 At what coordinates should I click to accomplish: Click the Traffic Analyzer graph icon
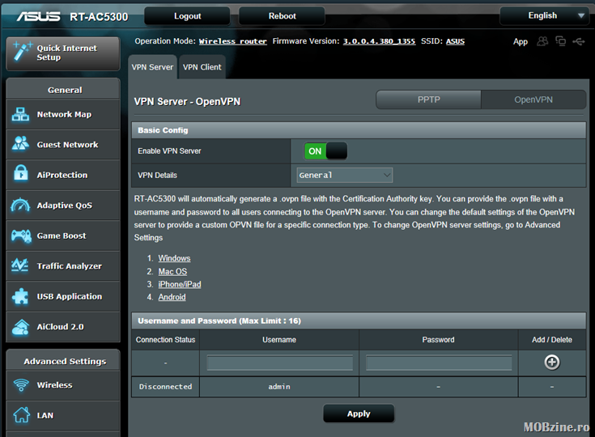[x=19, y=265]
